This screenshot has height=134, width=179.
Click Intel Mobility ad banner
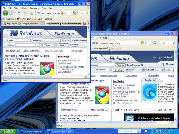pos(149,117)
